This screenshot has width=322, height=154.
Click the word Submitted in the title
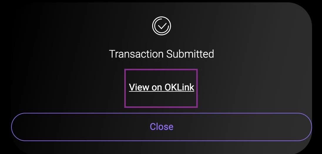tap(190, 54)
